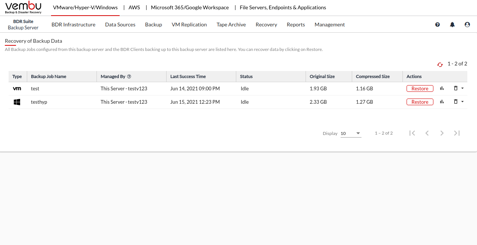Click the red refresh icon above table
Viewport: 477px width, 245px height.
pyautogui.click(x=440, y=65)
